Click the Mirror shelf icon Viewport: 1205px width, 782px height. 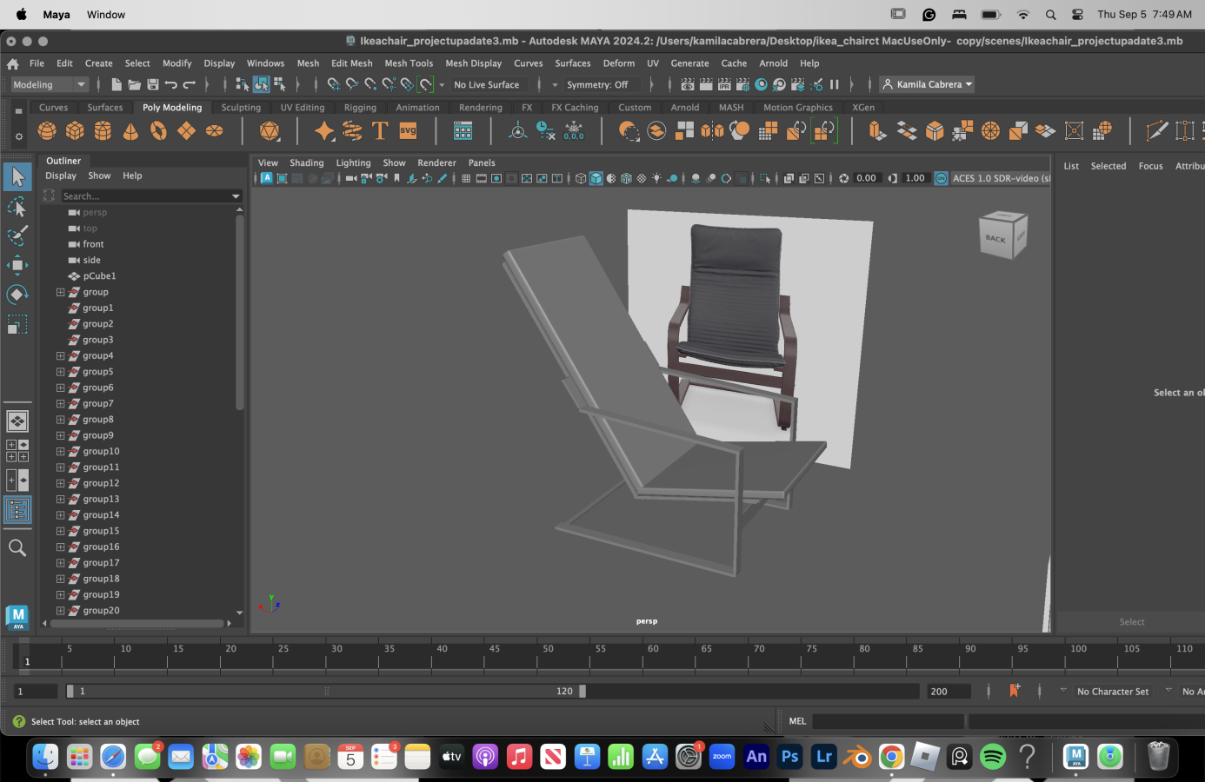pos(712,131)
